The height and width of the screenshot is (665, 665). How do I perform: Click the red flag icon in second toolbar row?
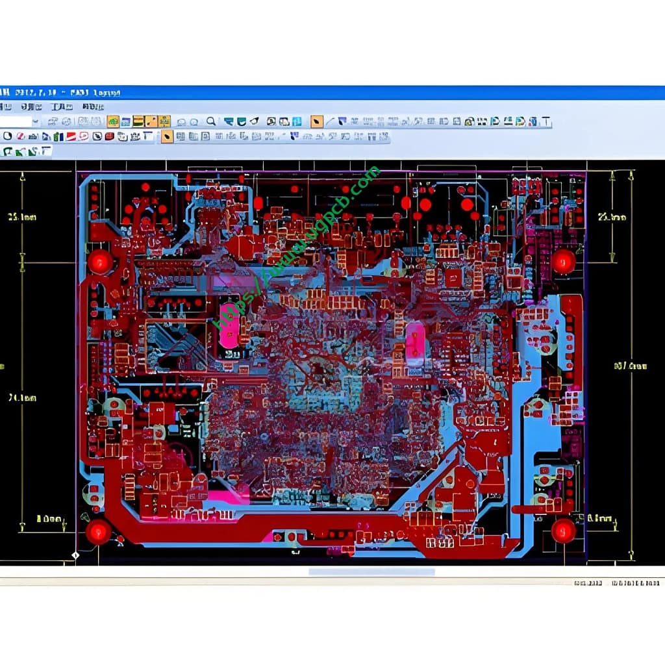(x=71, y=136)
